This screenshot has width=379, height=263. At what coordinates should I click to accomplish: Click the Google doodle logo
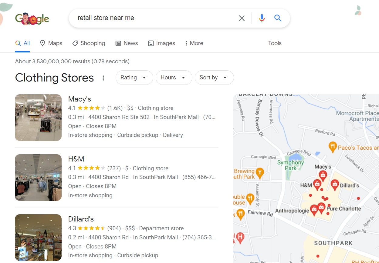click(32, 19)
